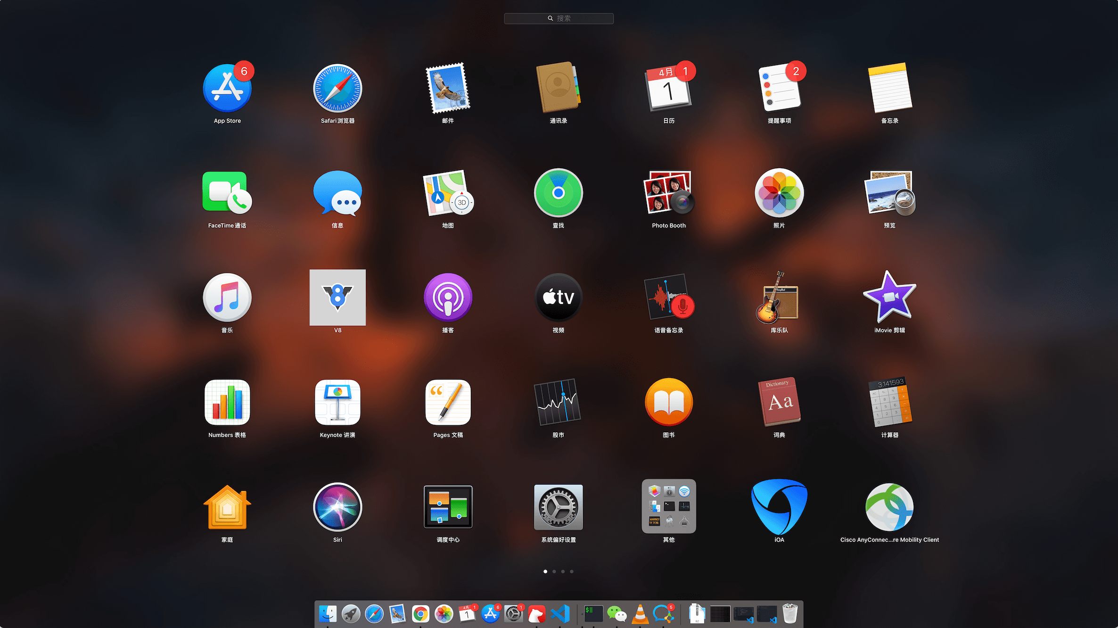Jump to the fourth Launchpad page dot
This screenshot has width=1118, height=628.
pos(572,571)
